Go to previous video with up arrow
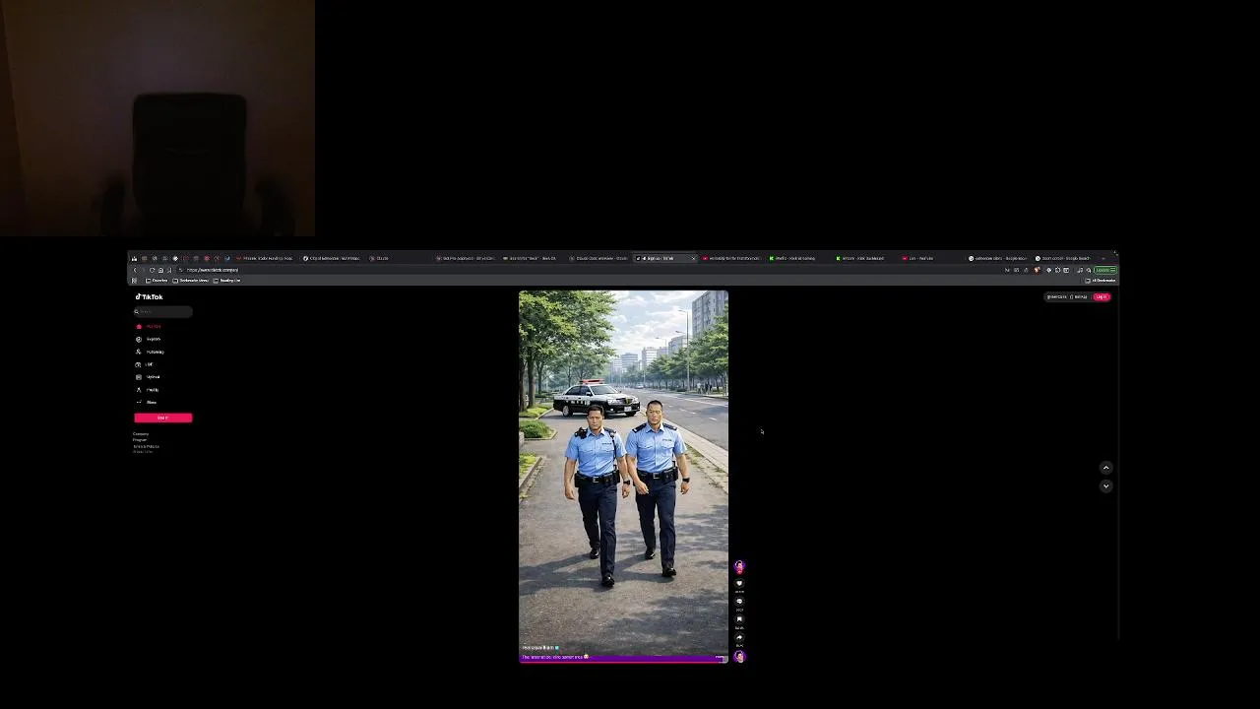The image size is (1260, 709). click(1105, 468)
